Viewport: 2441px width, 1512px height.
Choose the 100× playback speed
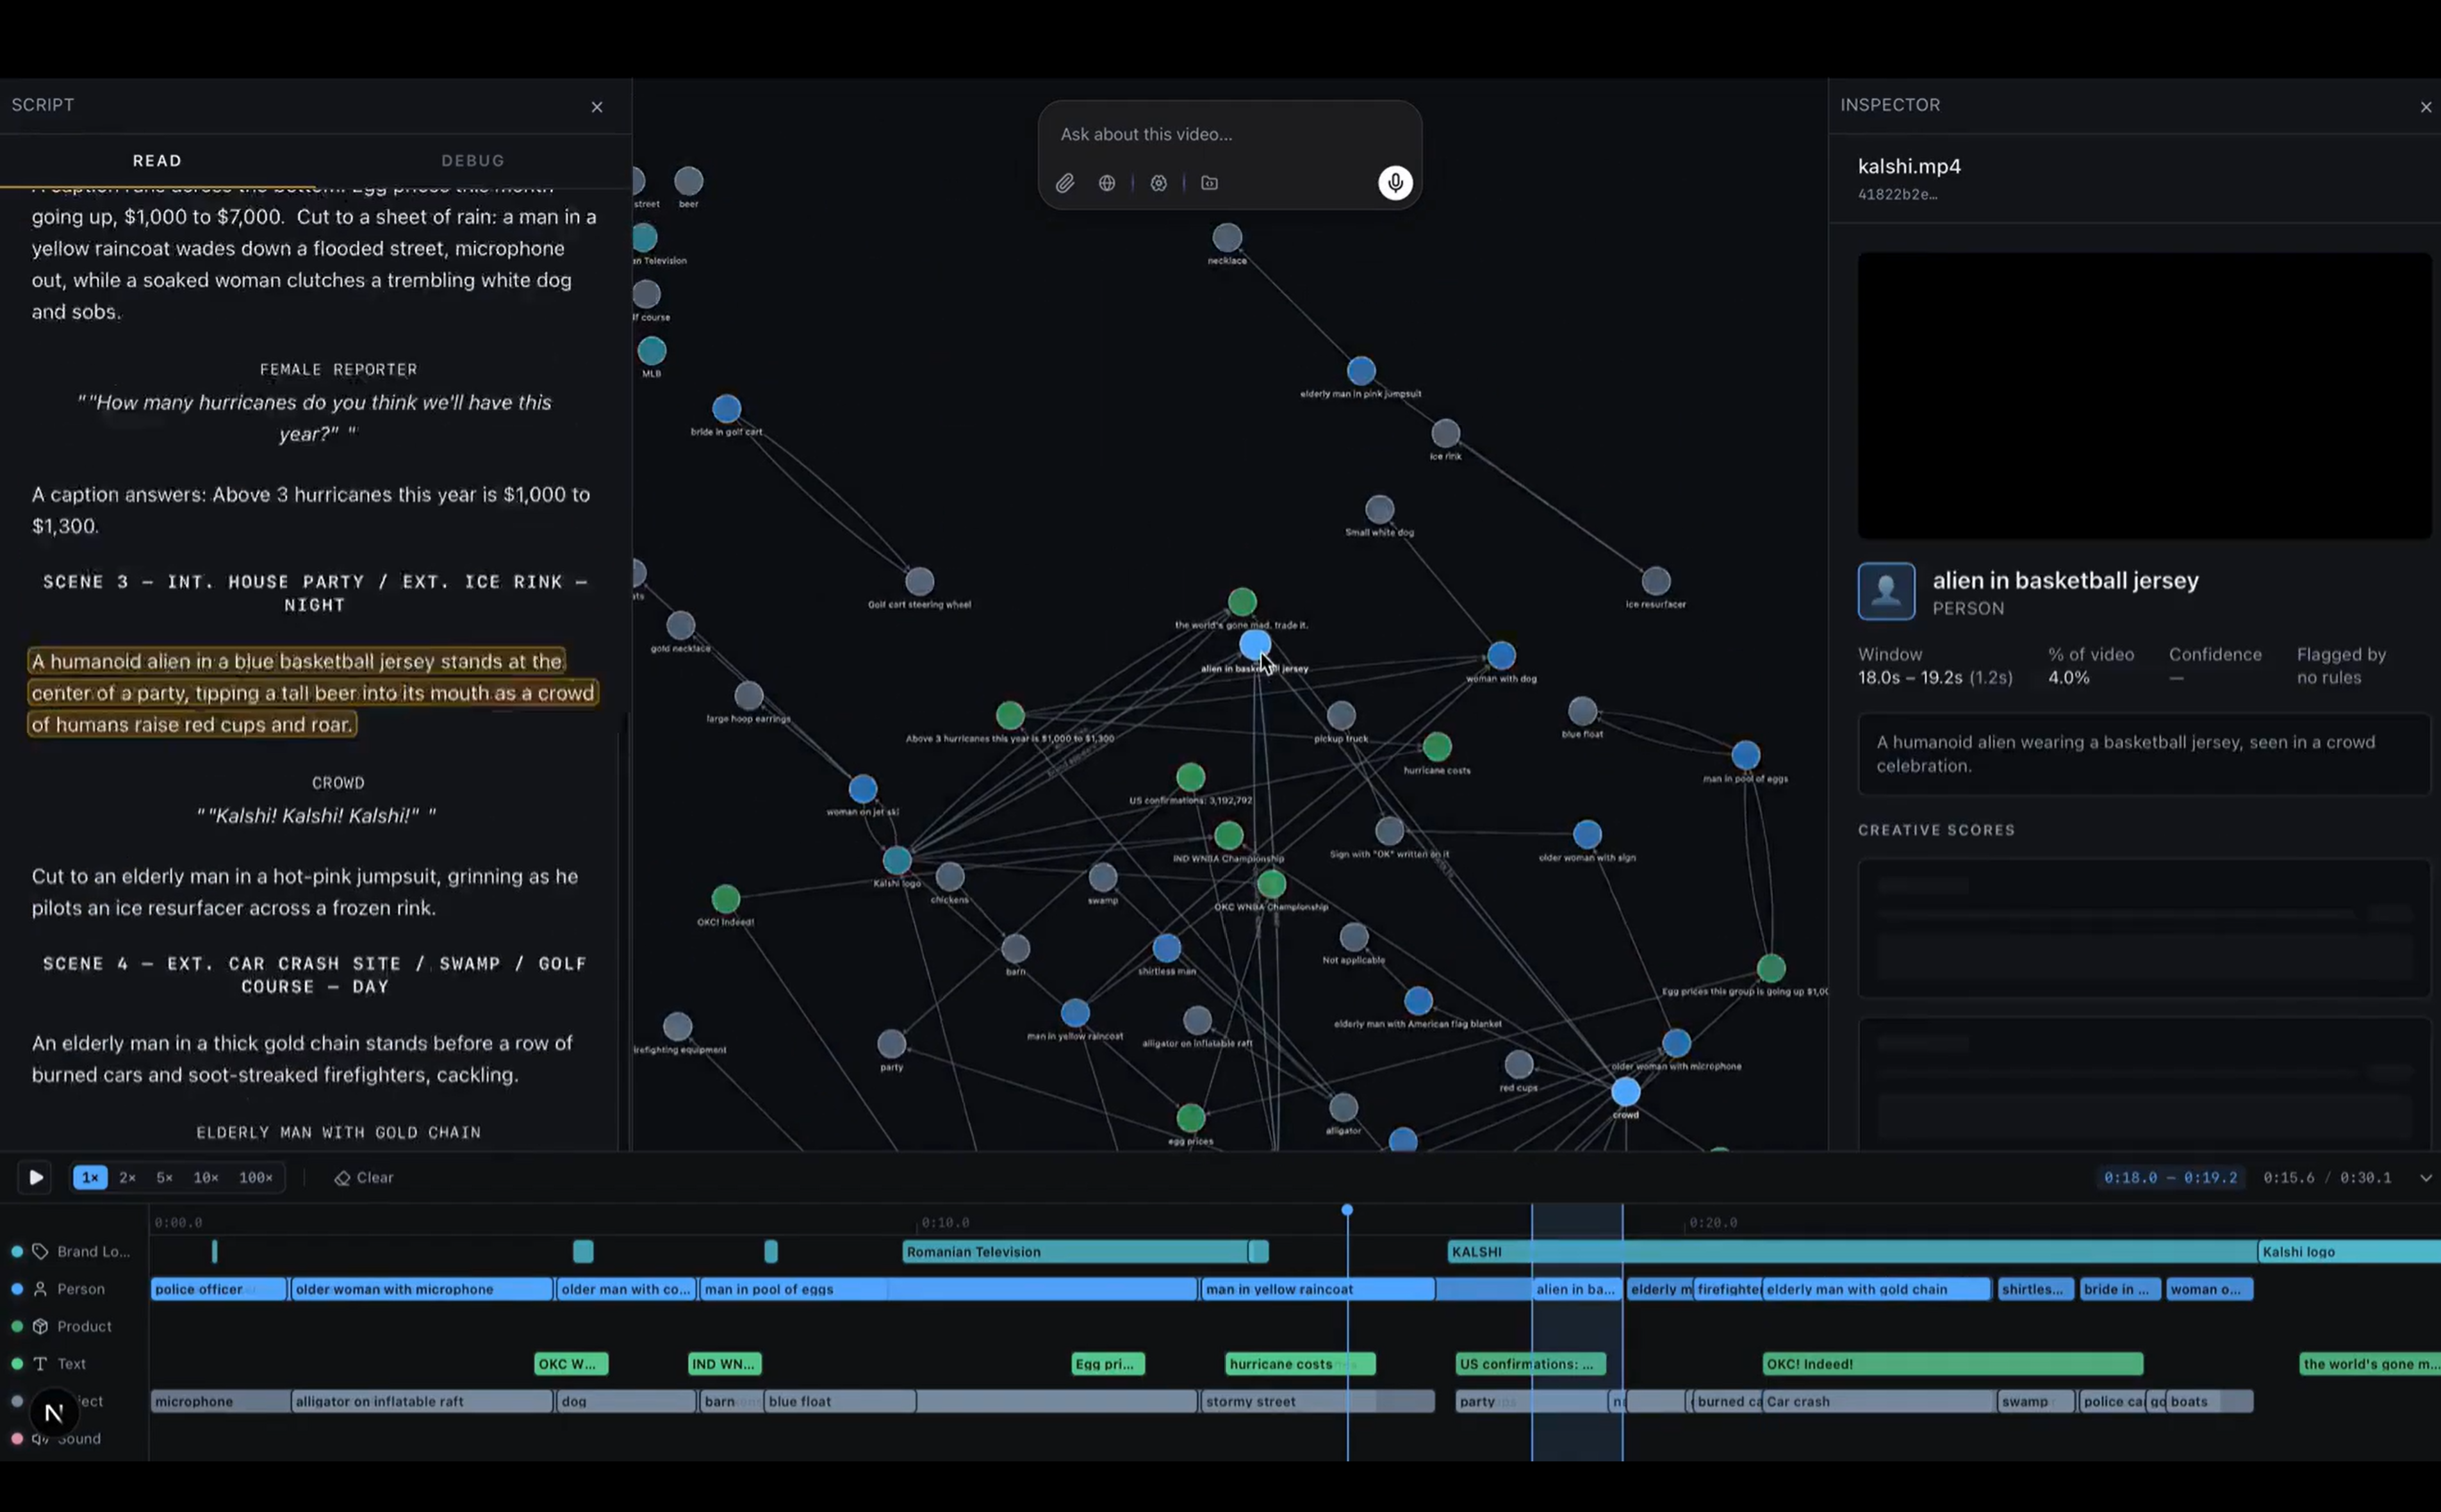[x=256, y=1178]
